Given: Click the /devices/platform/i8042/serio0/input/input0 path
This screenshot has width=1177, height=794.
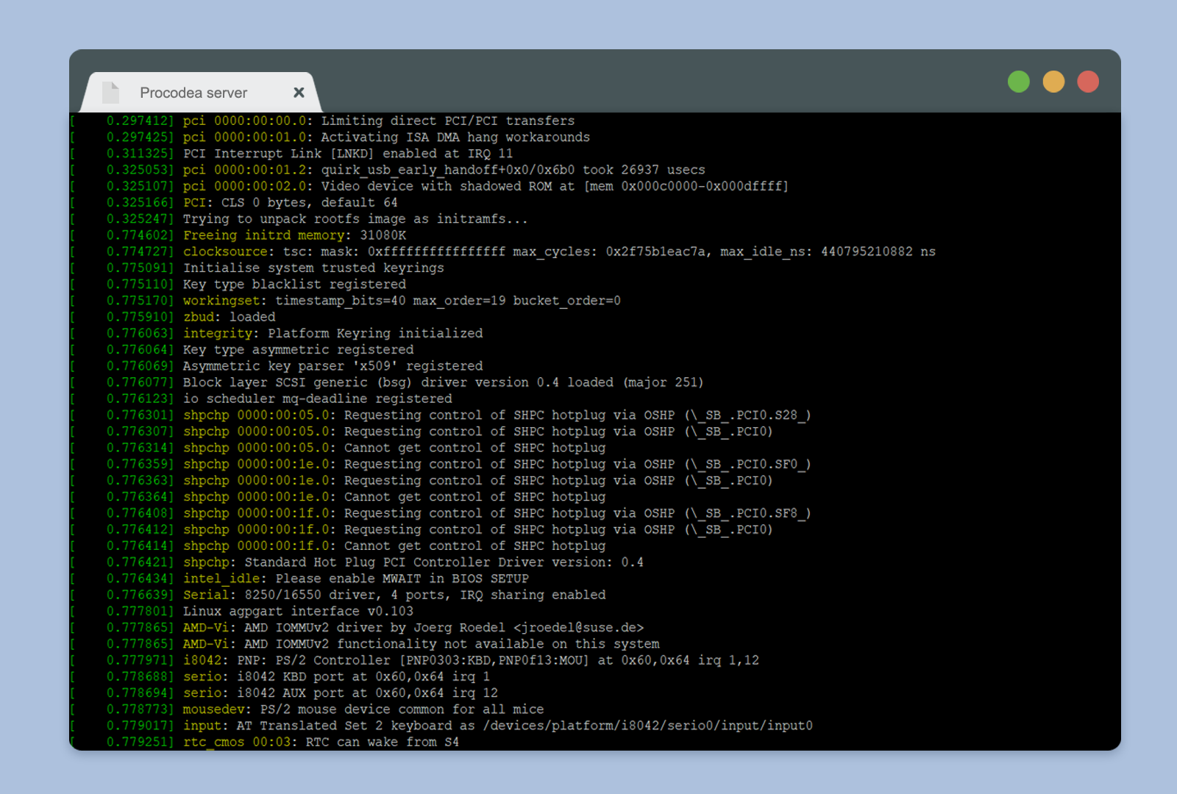Looking at the screenshot, I should tap(647, 726).
